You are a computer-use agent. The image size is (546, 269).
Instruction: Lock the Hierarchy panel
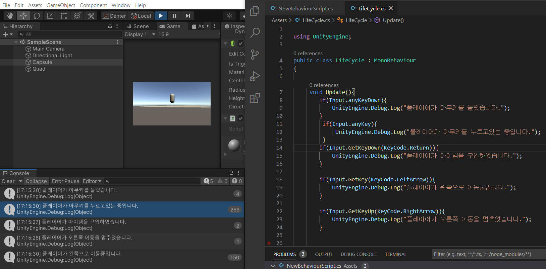click(x=110, y=26)
